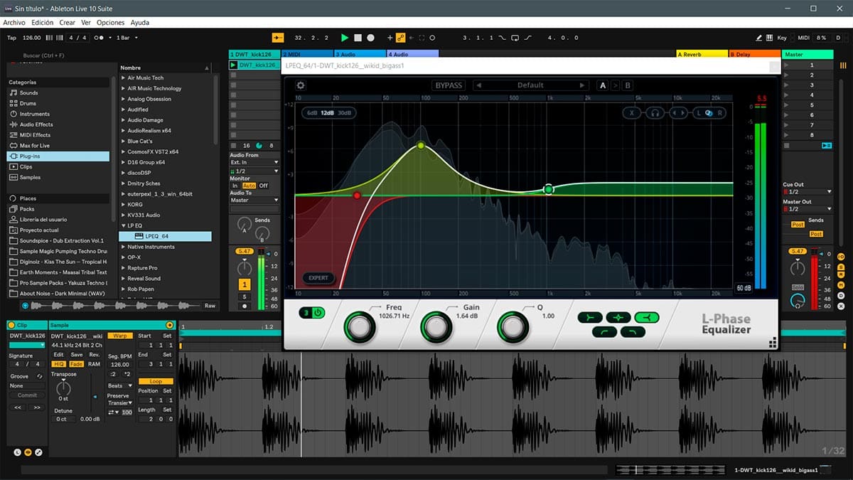Click the EXPERT button in equalizer
Image resolution: width=853 pixels, height=480 pixels.
(x=318, y=278)
